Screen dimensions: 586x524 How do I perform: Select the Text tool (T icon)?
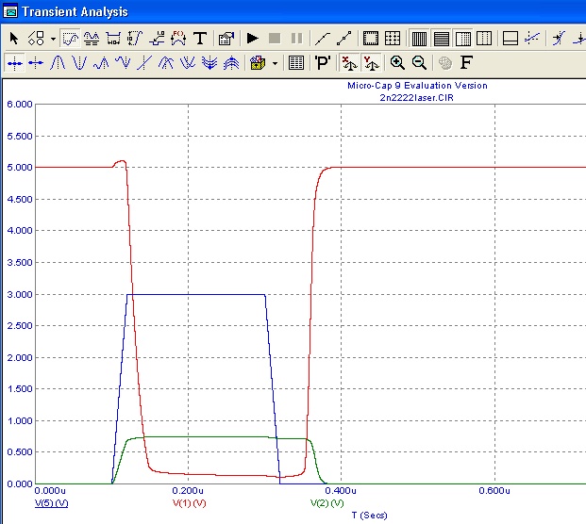[x=200, y=39]
